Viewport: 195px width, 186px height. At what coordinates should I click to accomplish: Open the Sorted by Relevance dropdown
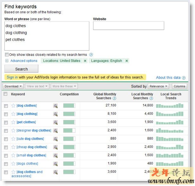(x=158, y=86)
